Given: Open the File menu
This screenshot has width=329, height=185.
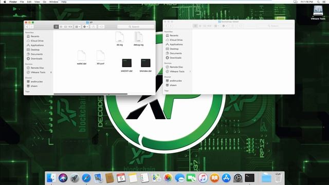Looking at the screenshot, I should pos(22,2).
